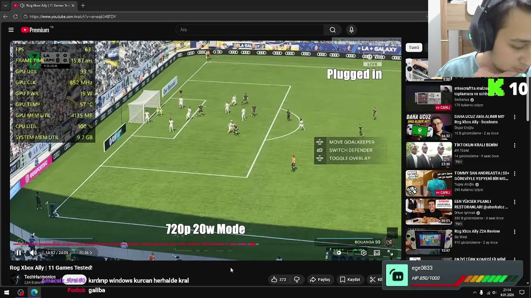The image size is (531, 298).
Task: Click the search magnifier button
Action: pyautogui.click(x=333, y=30)
